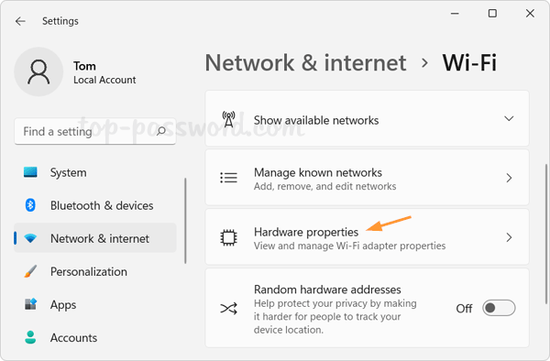The image size is (550, 361).
Task: Click the Accounts person icon
Action: click(x=30, y=337)
